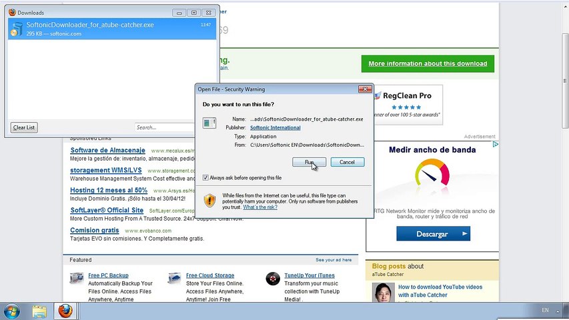This screenshot has width=569, height=320.
Task: Minimize the Downloads window
Action: point(179,13)
